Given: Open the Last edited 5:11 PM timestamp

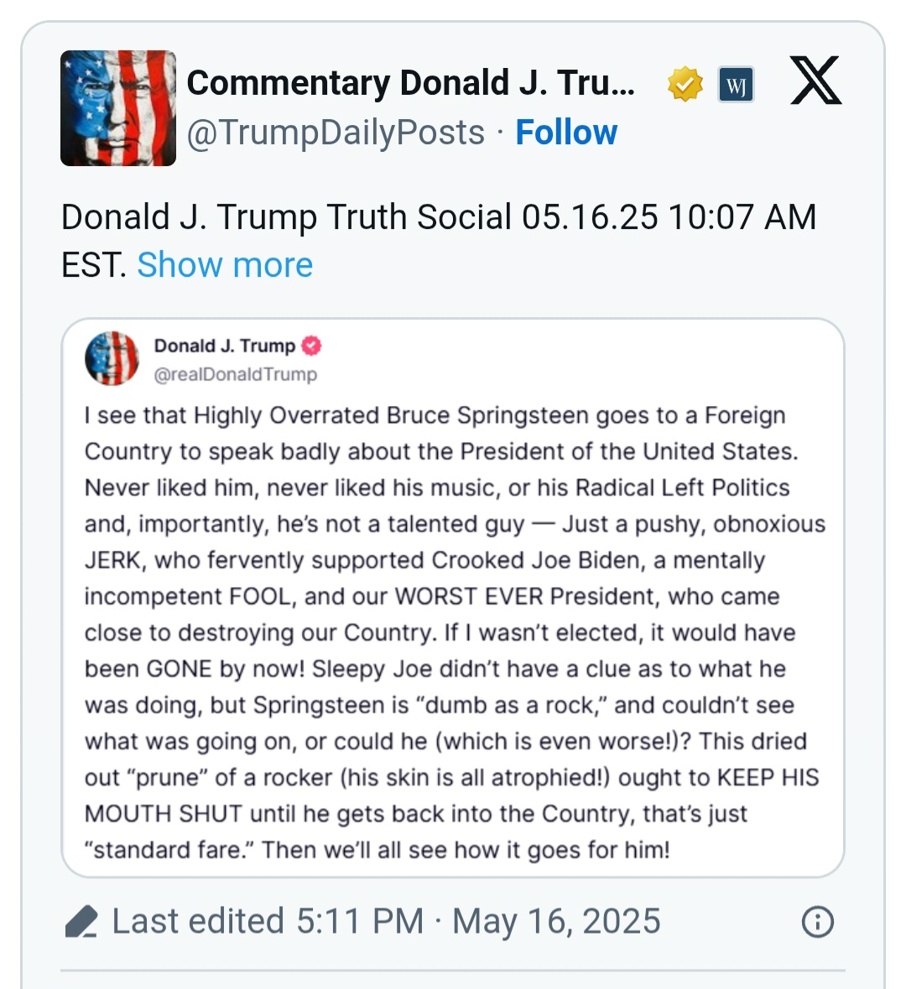Looking at the screenshot, I should click(x=268, y=921).
